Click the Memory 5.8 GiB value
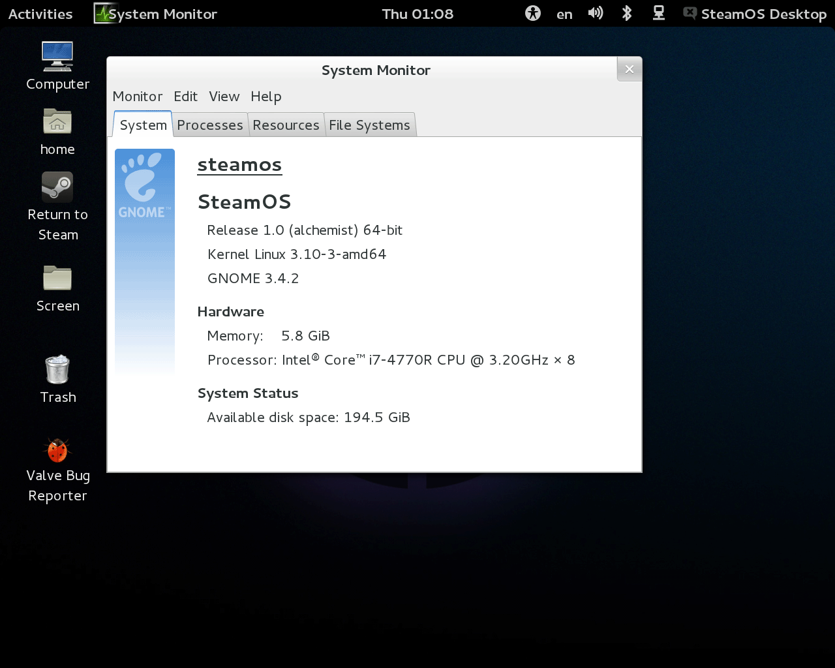 [x=305, y=336]
